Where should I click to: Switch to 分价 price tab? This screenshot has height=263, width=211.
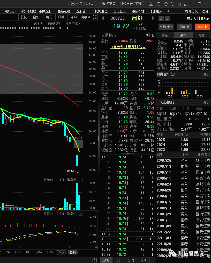pos(118,260)
